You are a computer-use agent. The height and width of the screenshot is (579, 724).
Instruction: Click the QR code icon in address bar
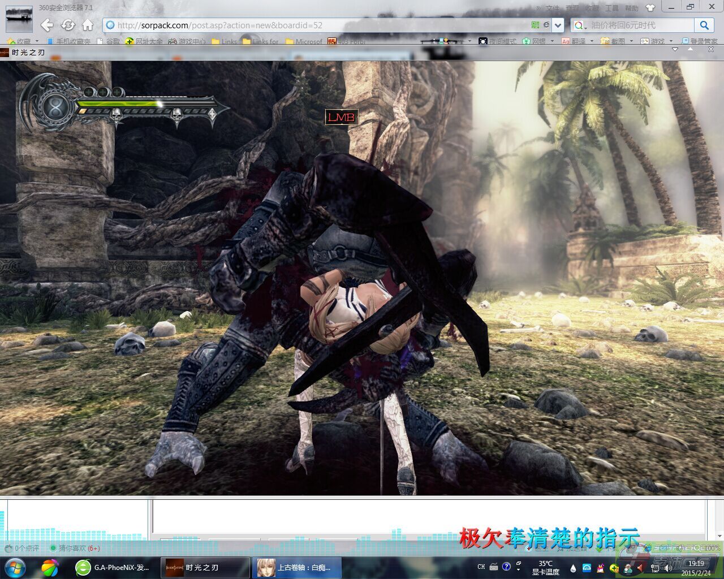535,25
